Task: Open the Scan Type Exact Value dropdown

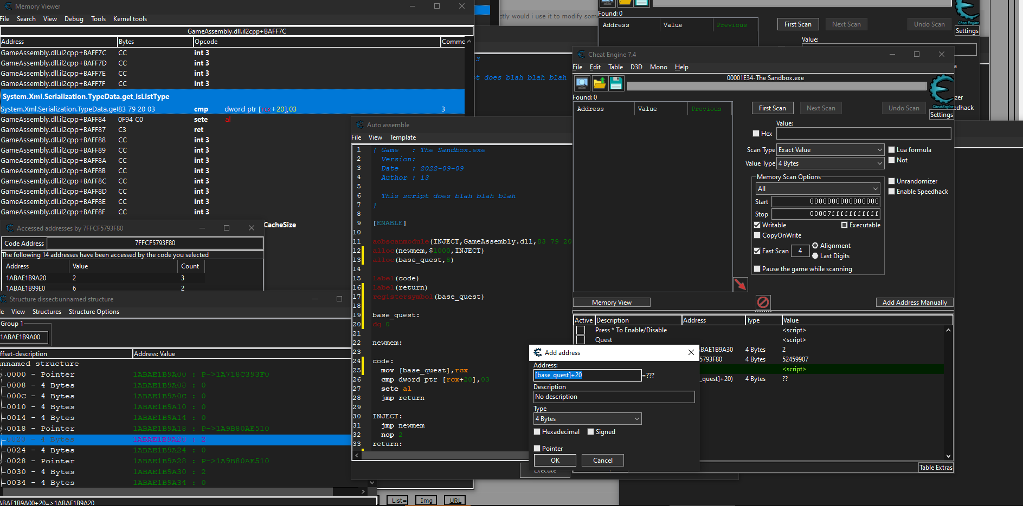Action: click(x=830, y=150)
